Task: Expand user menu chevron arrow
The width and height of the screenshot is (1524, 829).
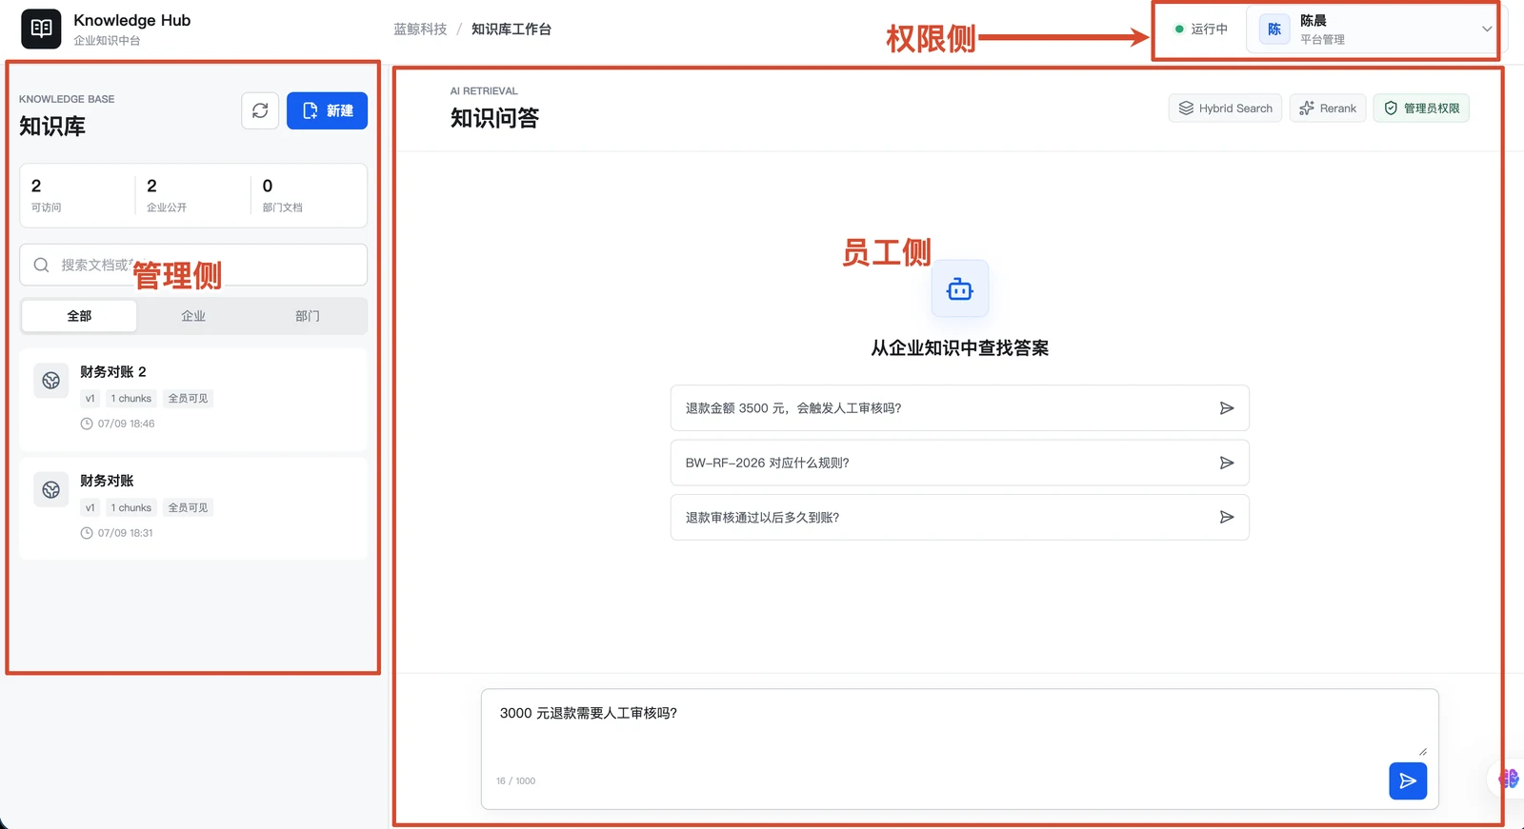Action: pyautogui.click(x=1486, y=30)
